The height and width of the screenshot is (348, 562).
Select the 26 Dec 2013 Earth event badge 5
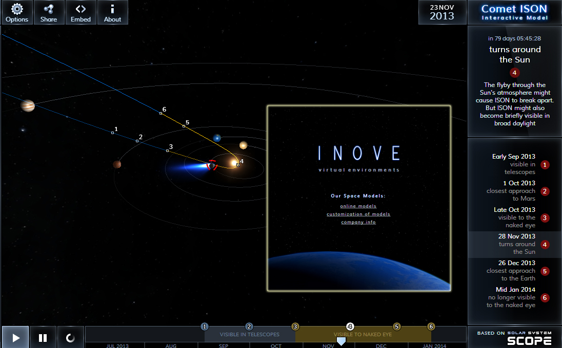(545, 271)
